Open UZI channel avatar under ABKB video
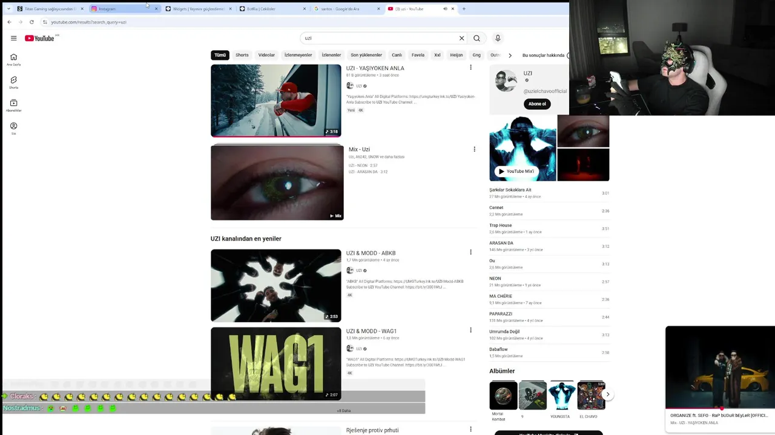This screenshot has height=435, width=775. point(350,271)
